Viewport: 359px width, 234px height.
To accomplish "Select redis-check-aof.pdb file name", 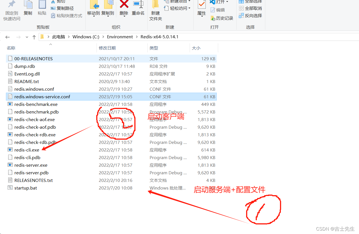I will (x=35, y=127).
